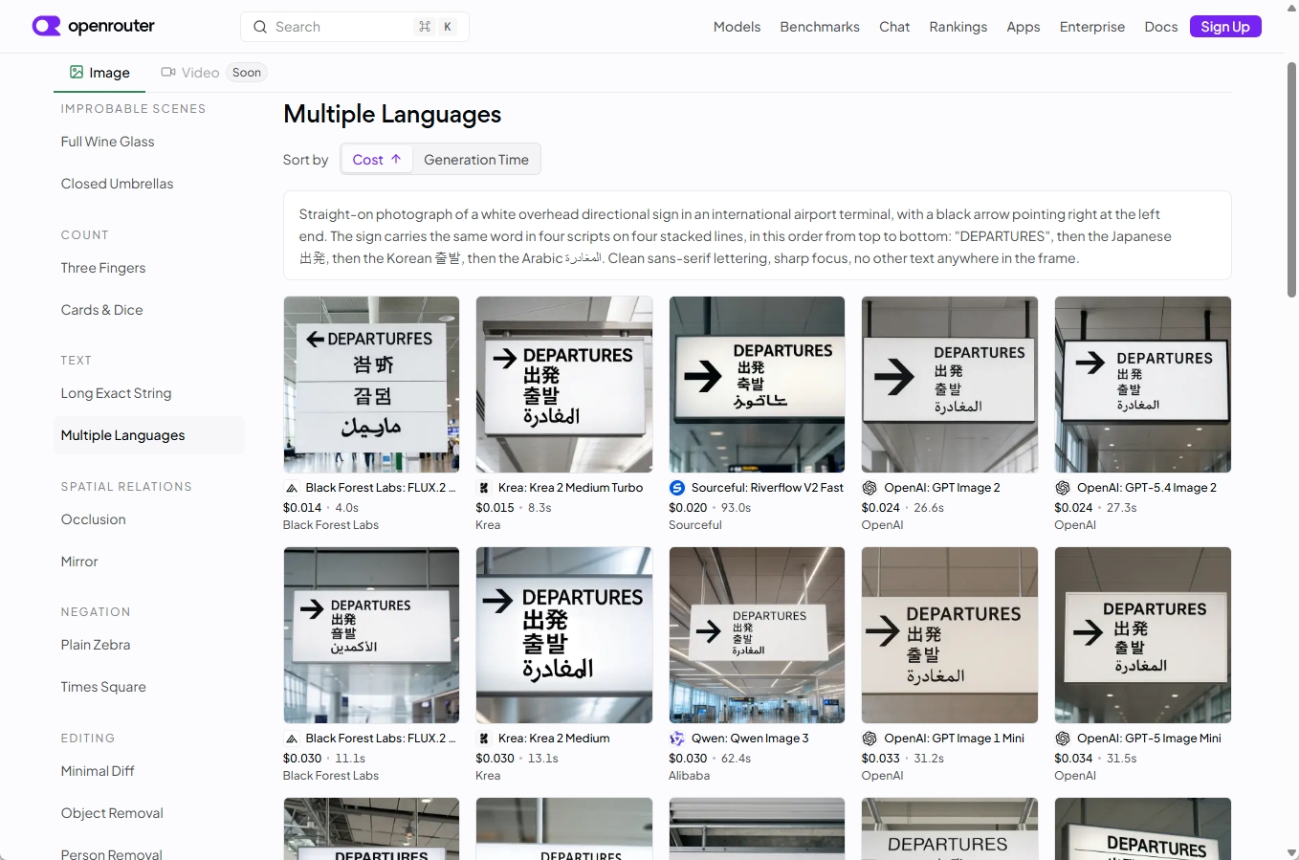Open the Riverflow V2 Fast generated image
This screenshot has height=860, width=1299.
point(757,385)
